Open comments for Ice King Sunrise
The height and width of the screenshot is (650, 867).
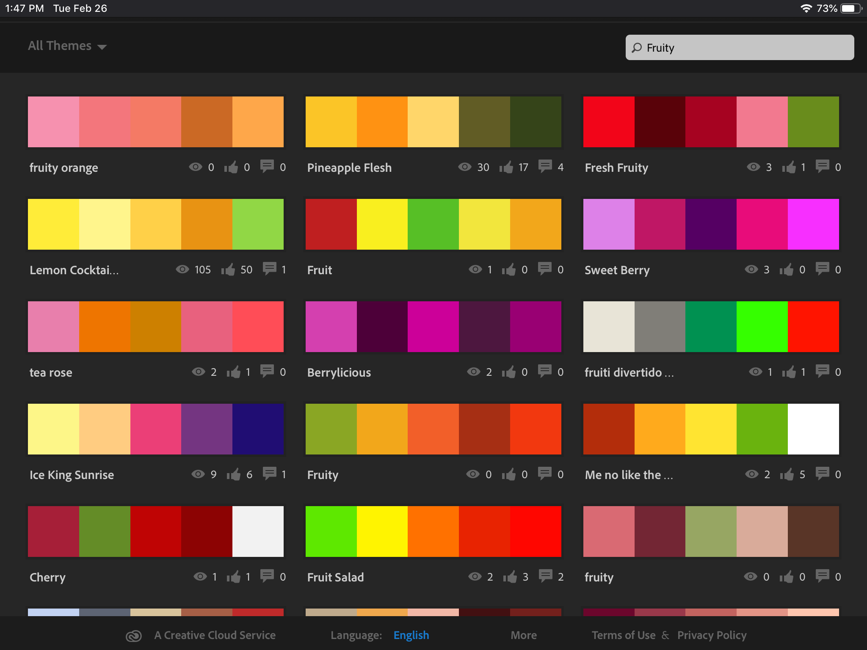pos(270,473)
